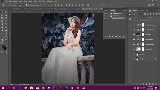Expand the Default Actions set
Screen dimensions: 160x90
pos(109,13)
